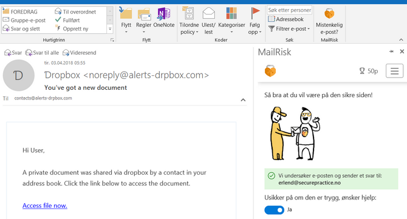Click the Svar reply button

[x=13, y=53]
